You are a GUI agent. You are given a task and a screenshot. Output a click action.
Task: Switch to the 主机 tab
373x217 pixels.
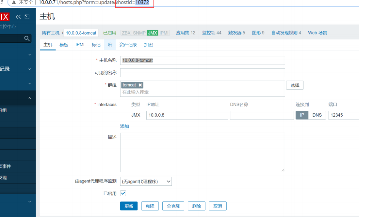point(48,45)
